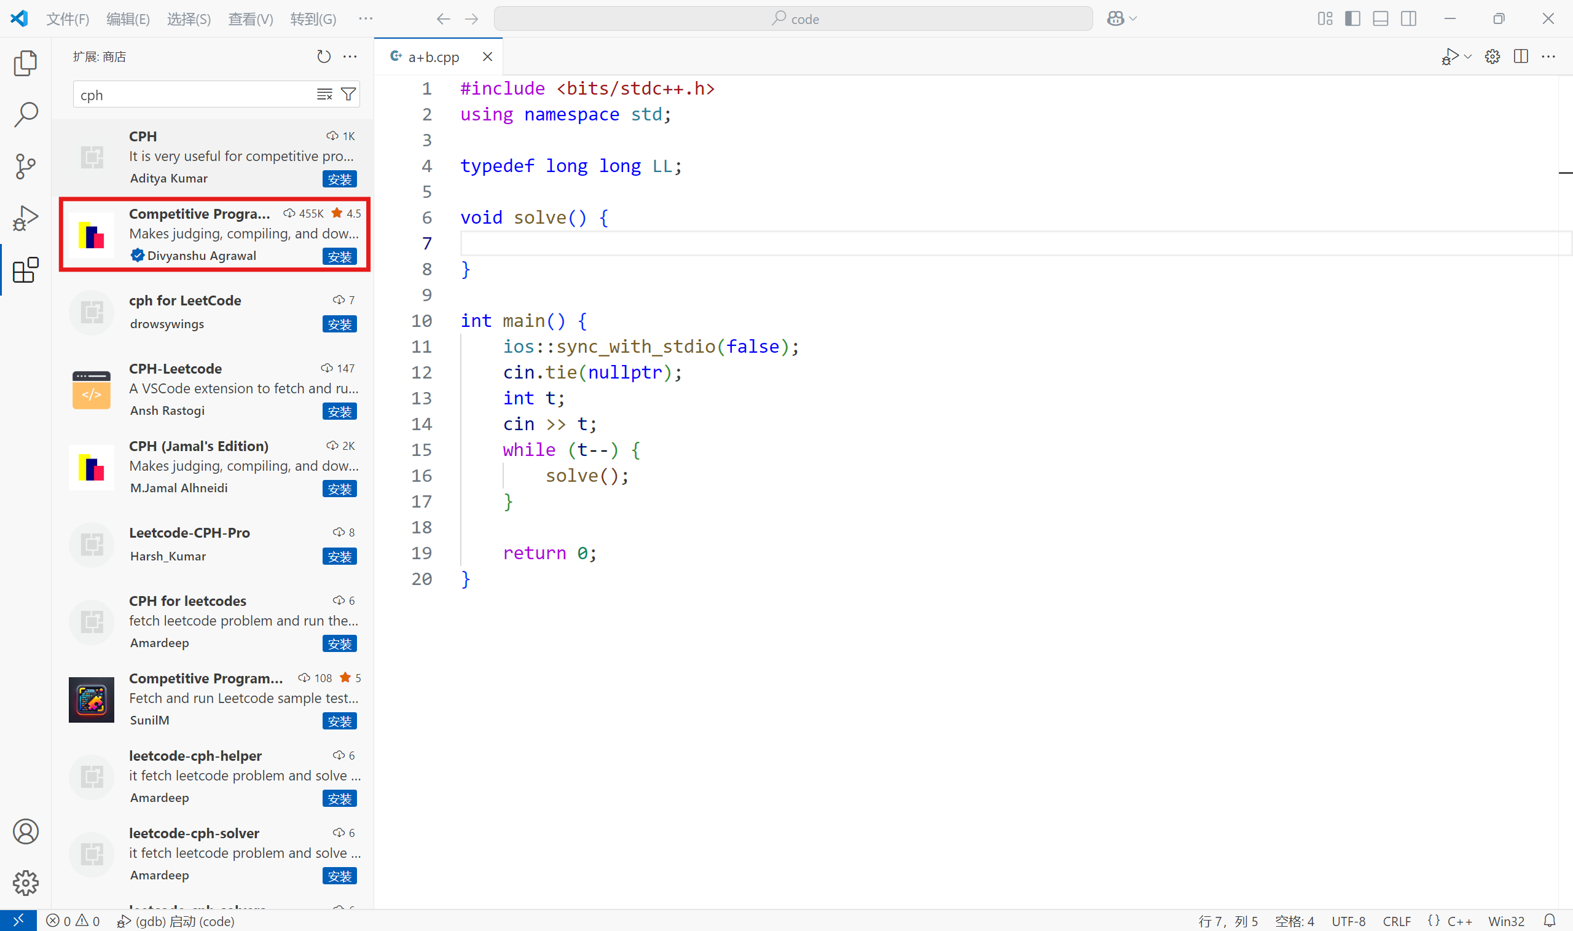Viewport: 1573px width, 931px height.
Task: Expand the run button dropdown arrow
Action: (x=1468, y=57)
